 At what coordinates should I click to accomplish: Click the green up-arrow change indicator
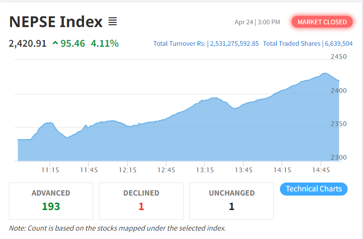point(56,43)
